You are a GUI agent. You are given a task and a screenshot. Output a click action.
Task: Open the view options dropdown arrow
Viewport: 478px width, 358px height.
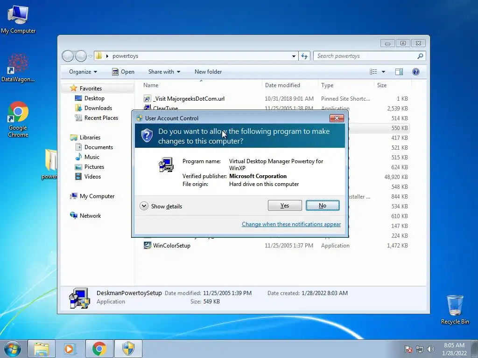(384, 72)
